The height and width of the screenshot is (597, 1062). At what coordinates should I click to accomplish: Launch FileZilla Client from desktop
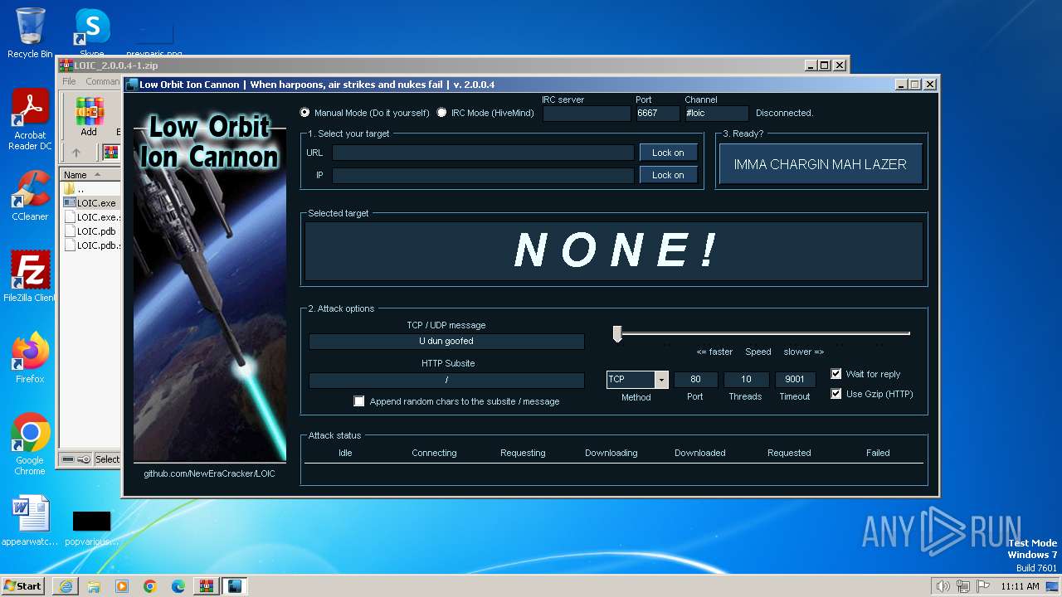pos(30,277)
